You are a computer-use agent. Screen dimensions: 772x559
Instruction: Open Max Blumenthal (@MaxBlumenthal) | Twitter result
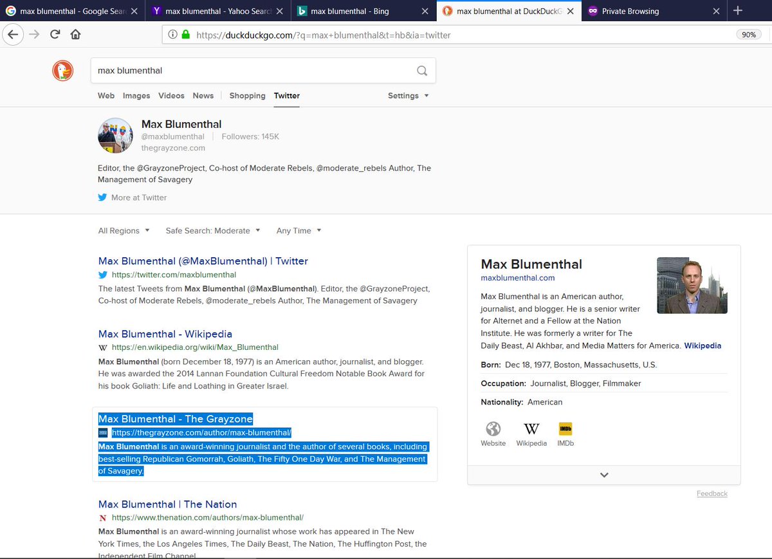pyautogui.click(x=203, y=261)
